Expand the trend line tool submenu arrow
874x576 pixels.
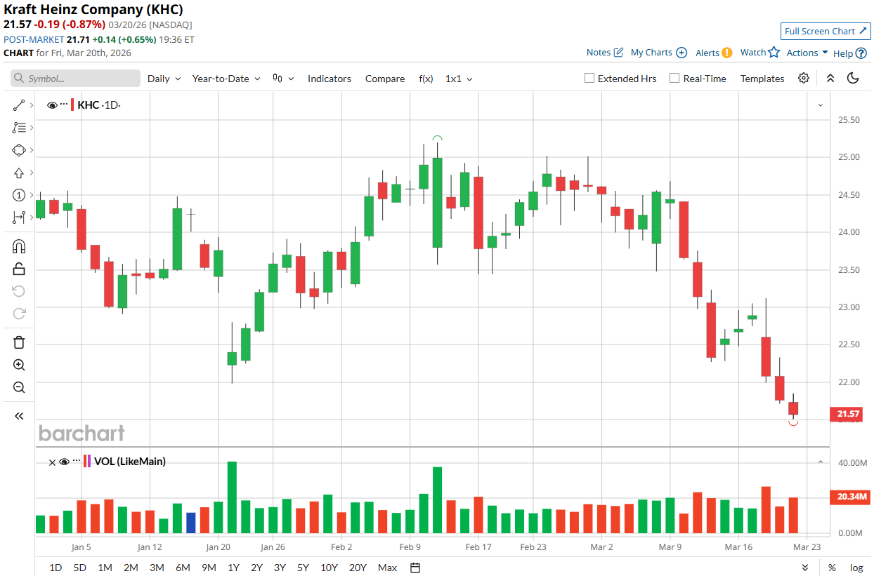tap(32, 105)
